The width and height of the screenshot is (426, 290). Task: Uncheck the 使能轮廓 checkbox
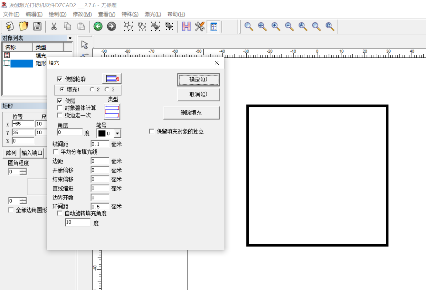coord(60,79)
